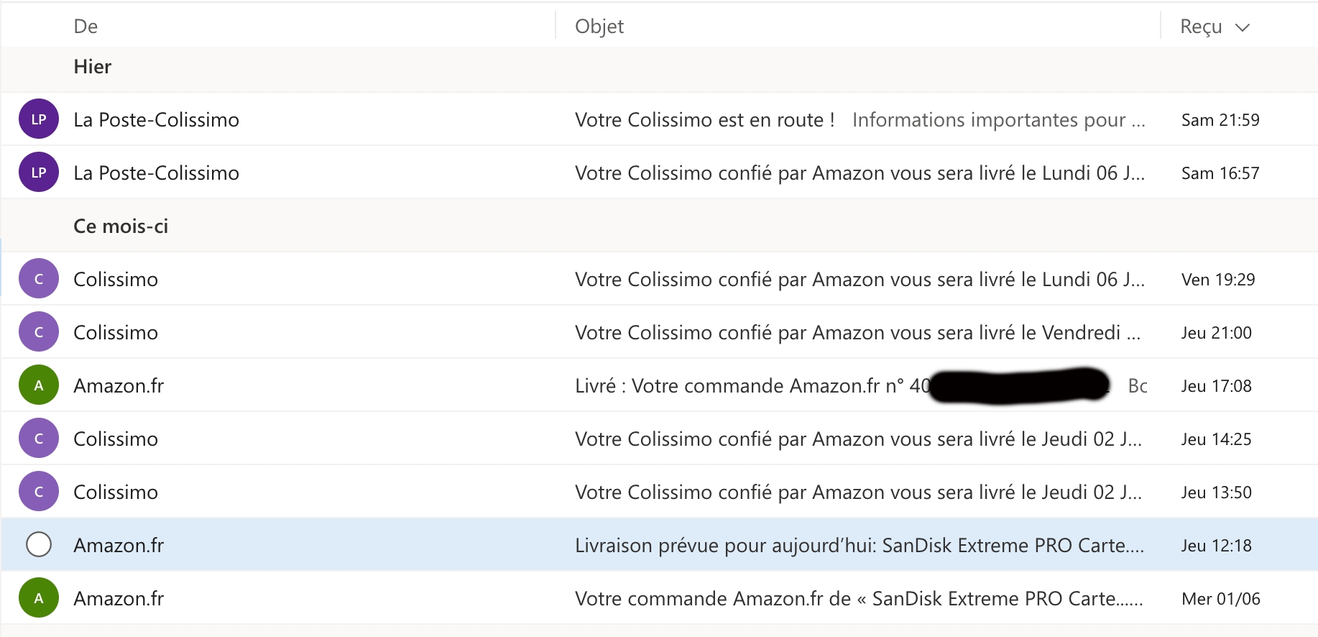Click the green Amazon.fr avatar for Jeu 17:08
1318x637 pixels.
[x=39, y=385]
